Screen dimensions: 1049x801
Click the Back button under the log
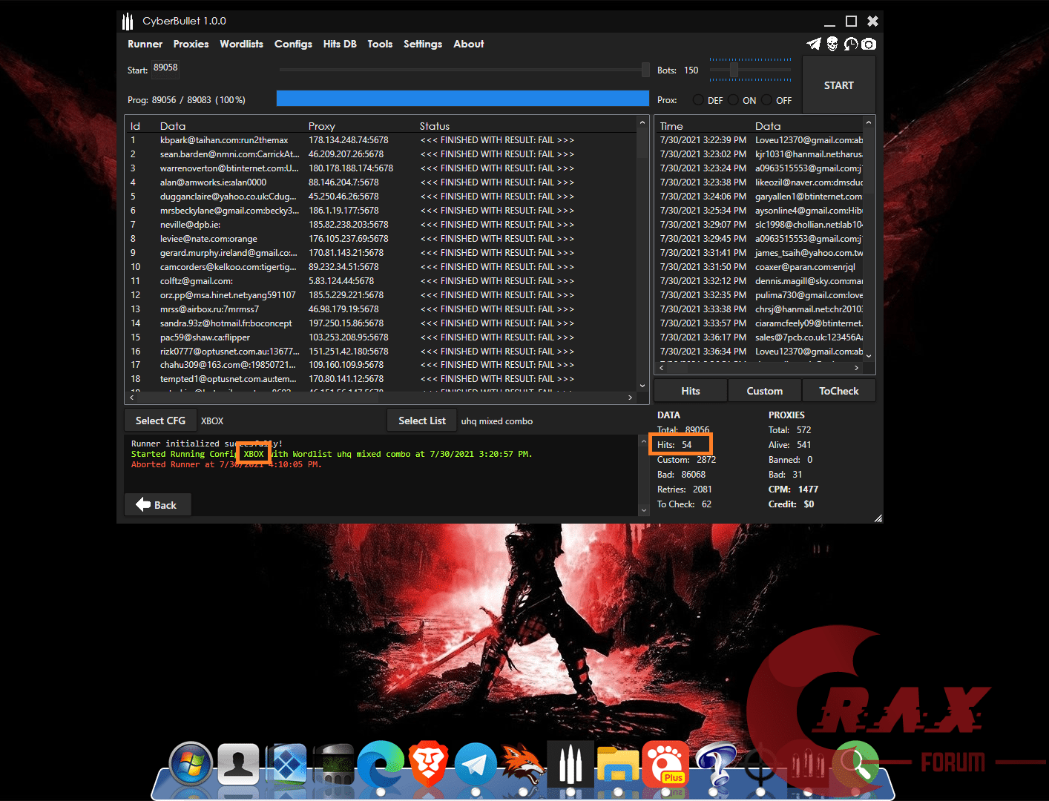coord(157,504)
